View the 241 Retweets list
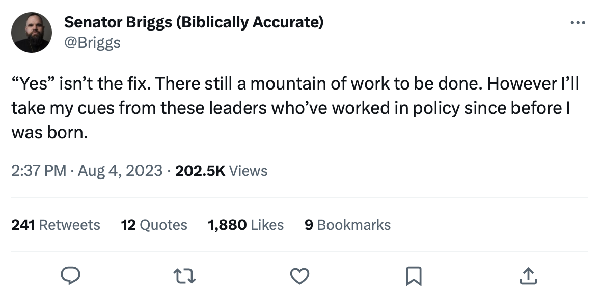The height and width of the screenshot is (296, 601). point(56,225)
